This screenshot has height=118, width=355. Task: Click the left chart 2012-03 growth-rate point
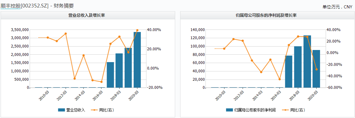66,34
